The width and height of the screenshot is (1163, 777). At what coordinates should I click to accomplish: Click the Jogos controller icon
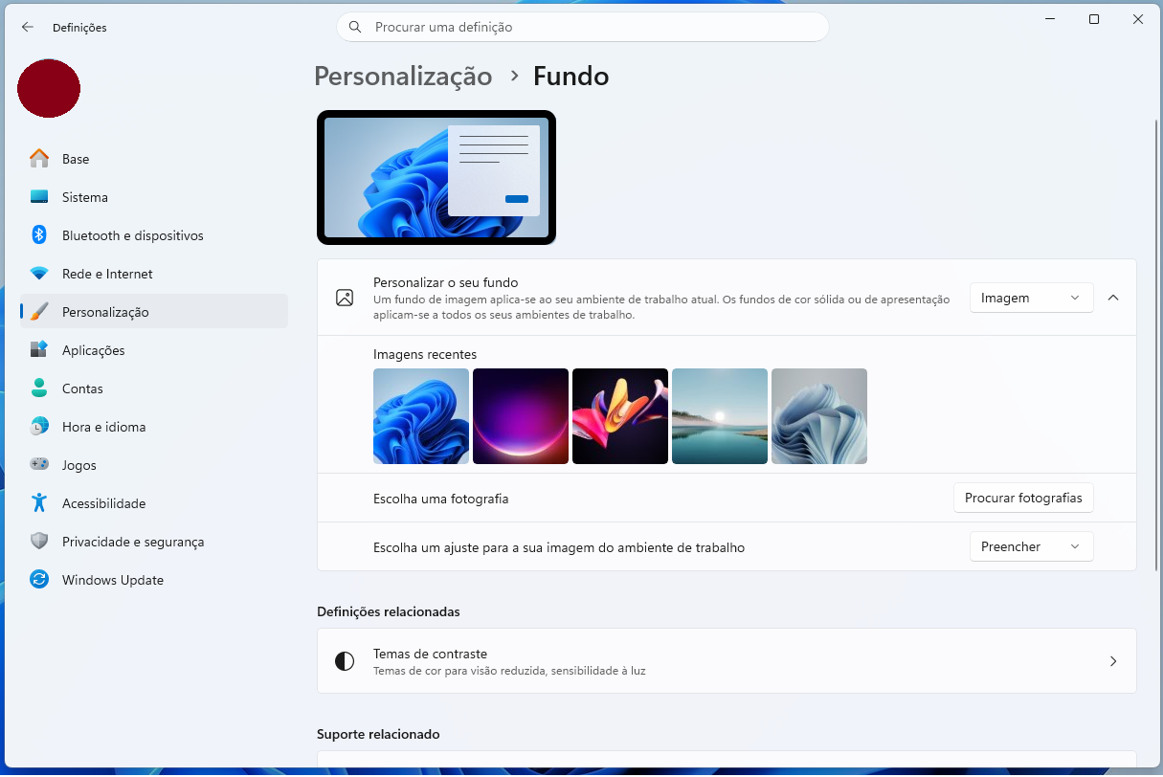click(x=39, y=465)
